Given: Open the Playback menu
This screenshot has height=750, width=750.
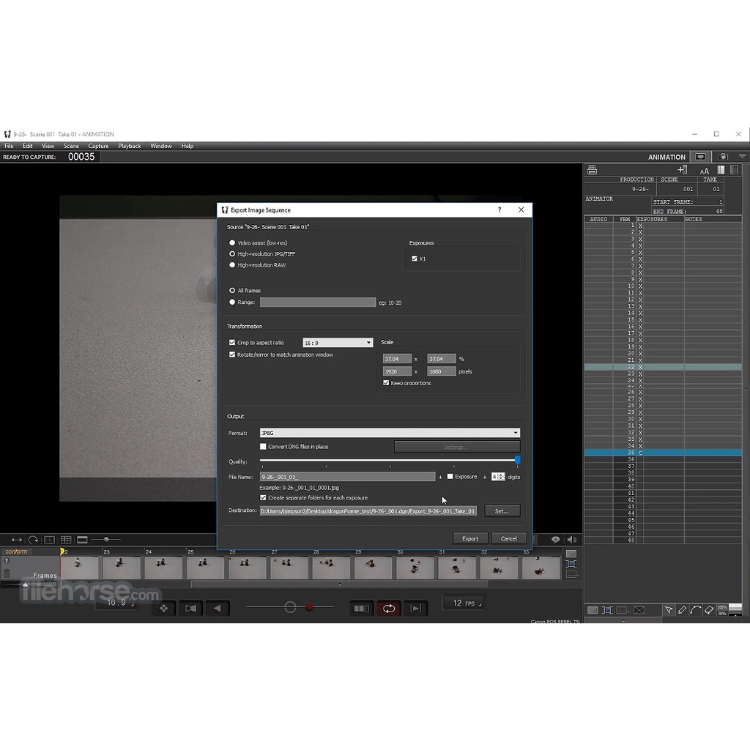Looking at the screenshot, I should [x=130, y=146].
